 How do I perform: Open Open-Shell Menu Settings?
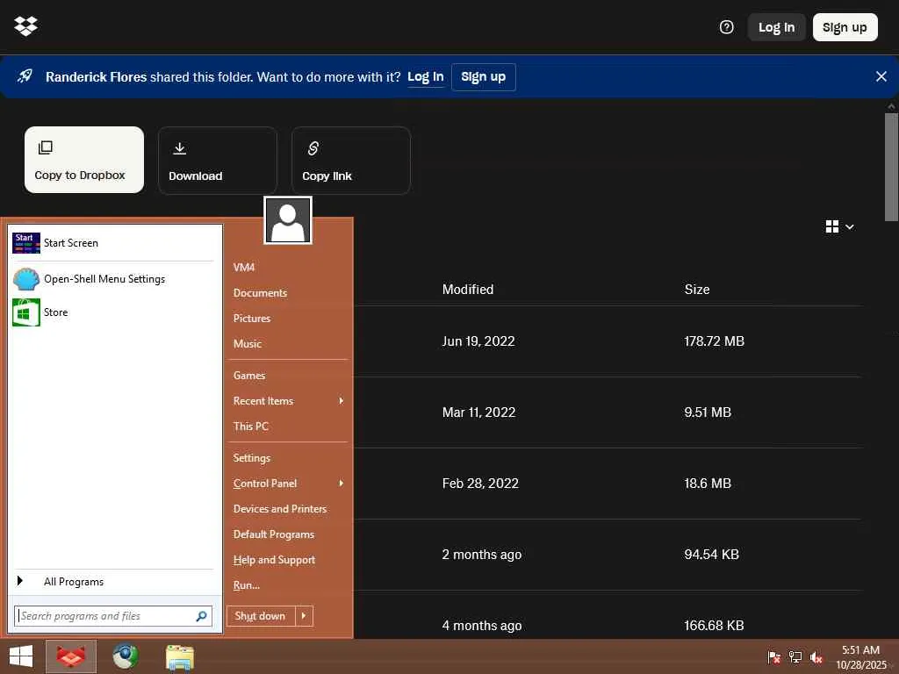(113, 279)
